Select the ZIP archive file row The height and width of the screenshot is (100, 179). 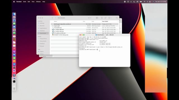[84, 28]
